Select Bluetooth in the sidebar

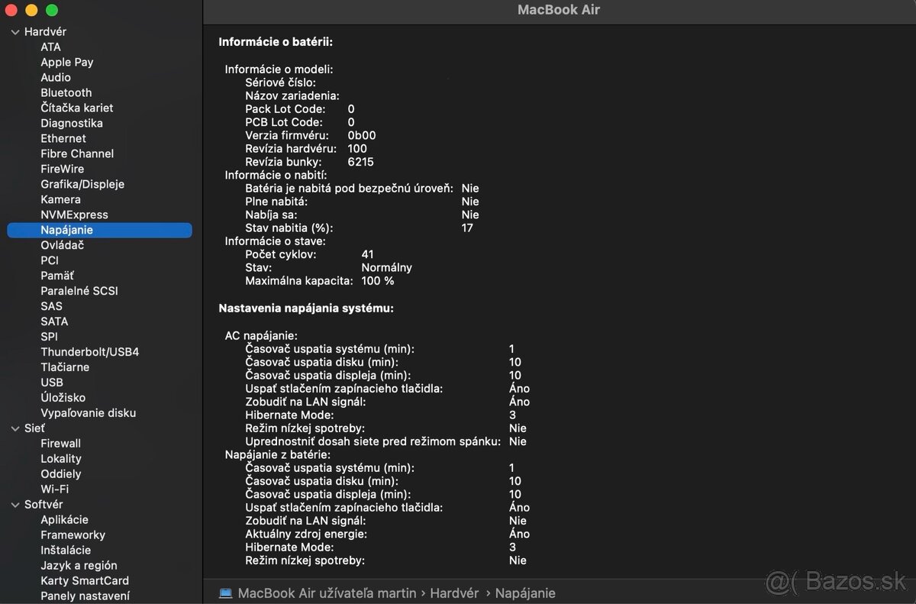66,92
